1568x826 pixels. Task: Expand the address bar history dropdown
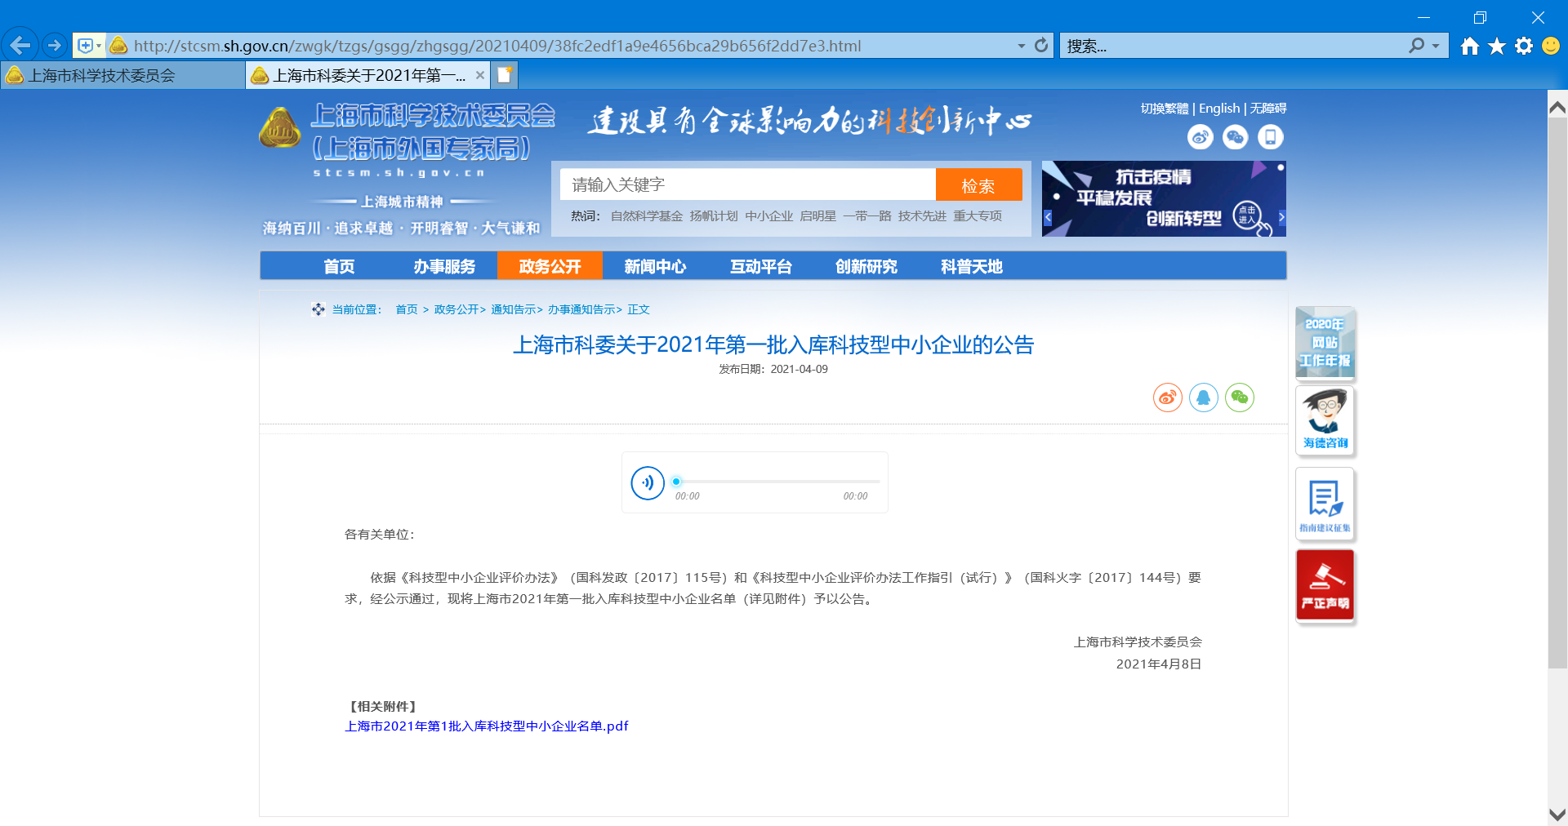point(1021,47)
